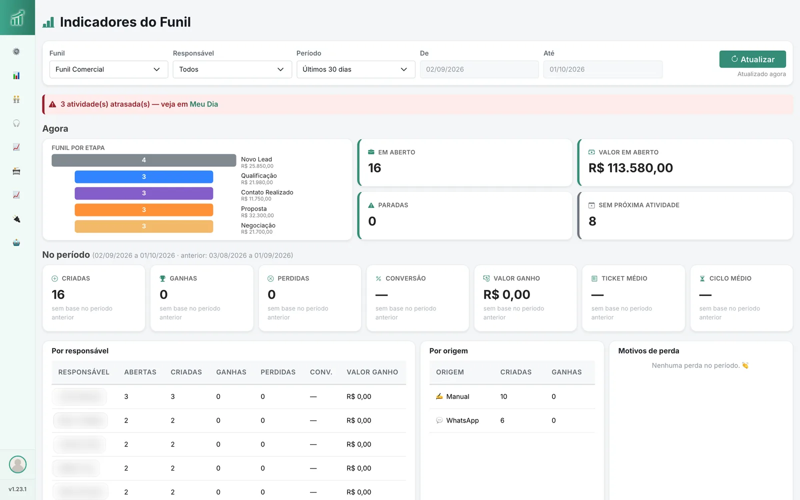
Task: Open the headphones support sidebar icon
Action: (x=16, y=123)
